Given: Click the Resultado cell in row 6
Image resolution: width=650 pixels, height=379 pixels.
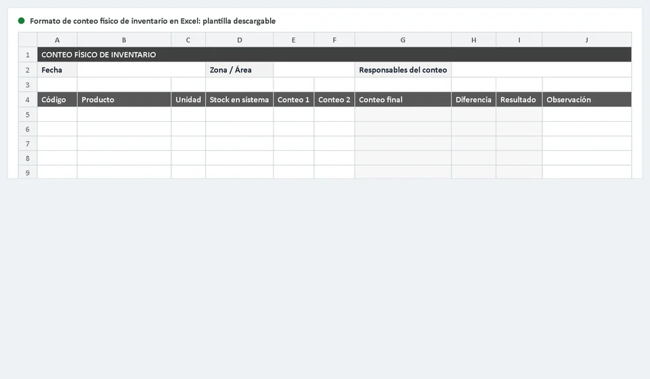Looking at the screenshot, I should (x=519, y=129).
